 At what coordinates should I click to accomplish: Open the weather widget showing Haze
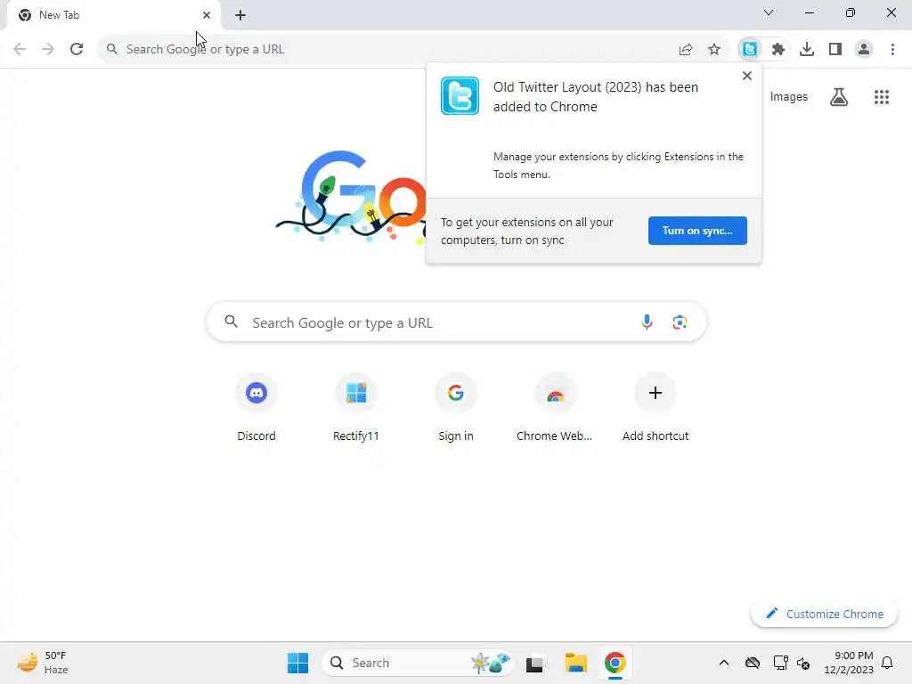(x=42, y=663)
